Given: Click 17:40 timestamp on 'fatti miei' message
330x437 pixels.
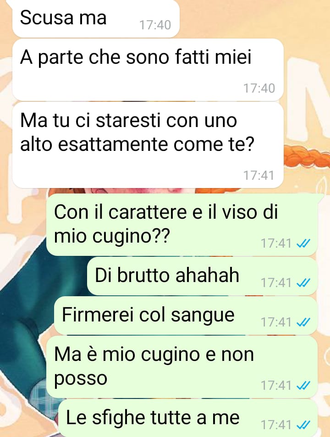Looking at the screenshot, I should 259,89.
